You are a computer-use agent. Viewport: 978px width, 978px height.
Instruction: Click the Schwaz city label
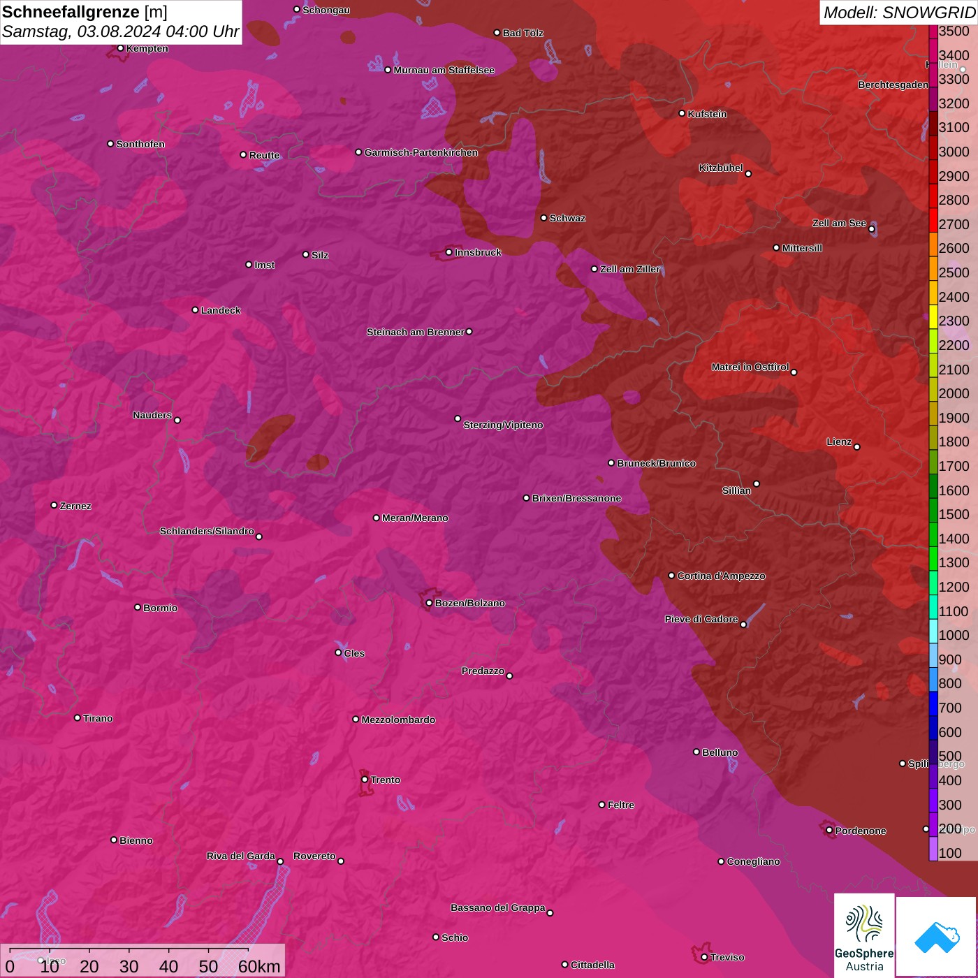pos(567,218)
